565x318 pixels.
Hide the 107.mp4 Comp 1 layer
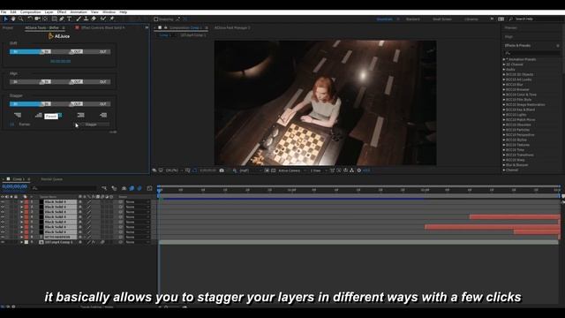coord(3,242)
